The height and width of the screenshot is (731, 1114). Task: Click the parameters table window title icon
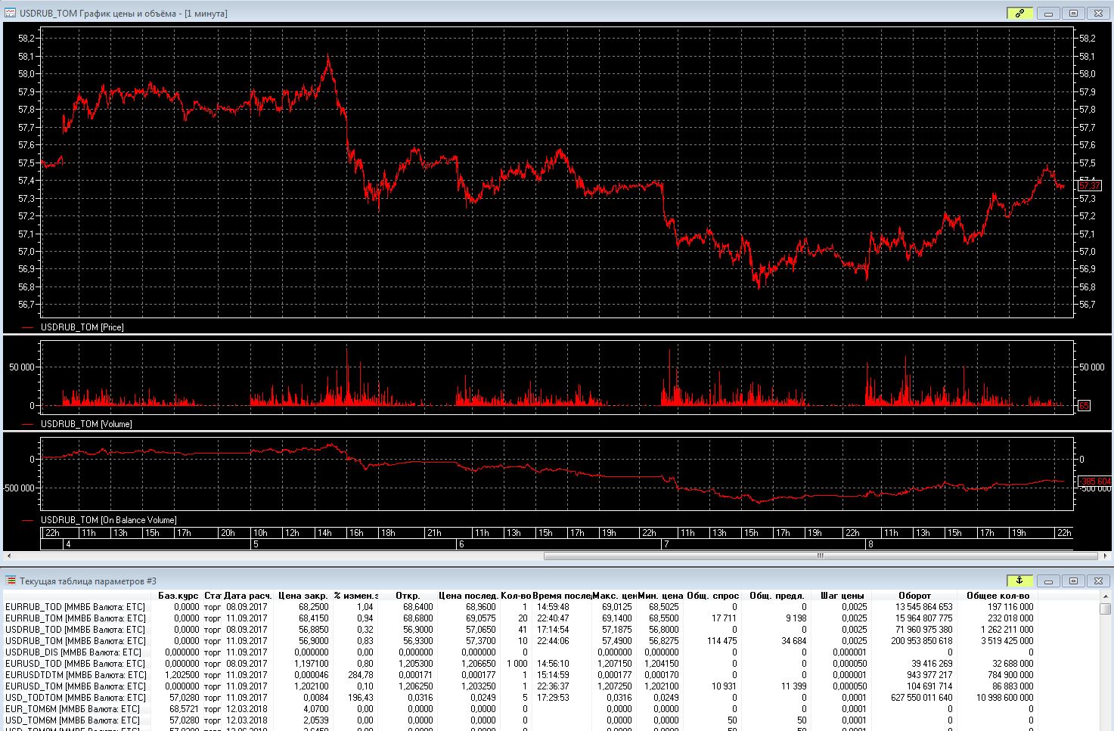[x=10, y=581]
